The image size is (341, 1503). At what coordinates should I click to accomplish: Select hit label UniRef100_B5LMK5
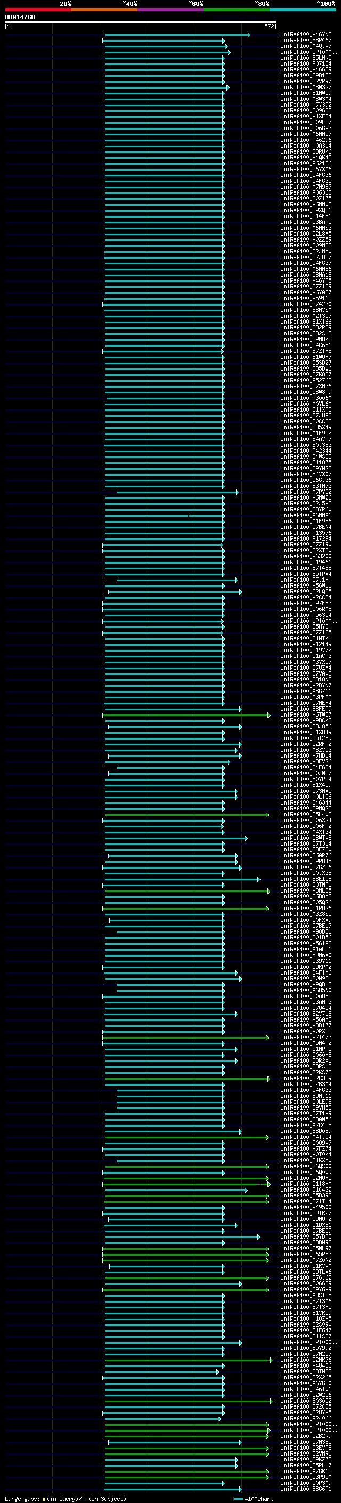click(x=306, y=58)
